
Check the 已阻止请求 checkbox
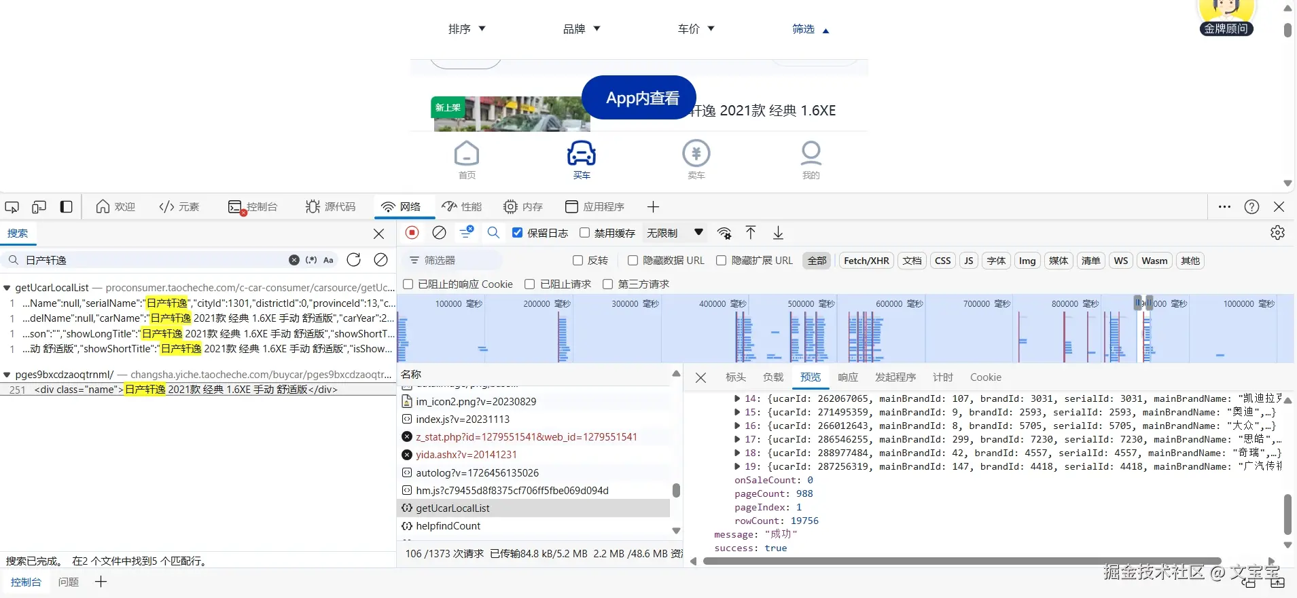point(529,284)
